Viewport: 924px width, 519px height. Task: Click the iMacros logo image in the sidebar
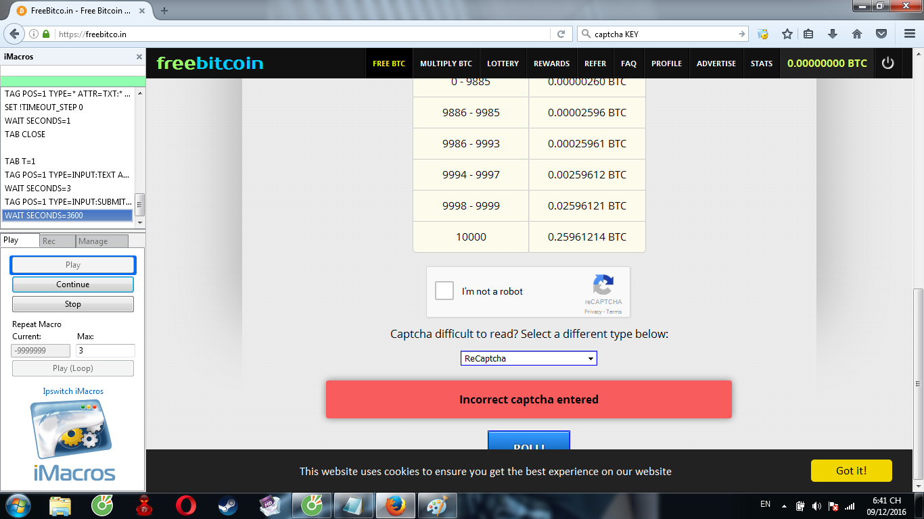(x=73, y=440)
